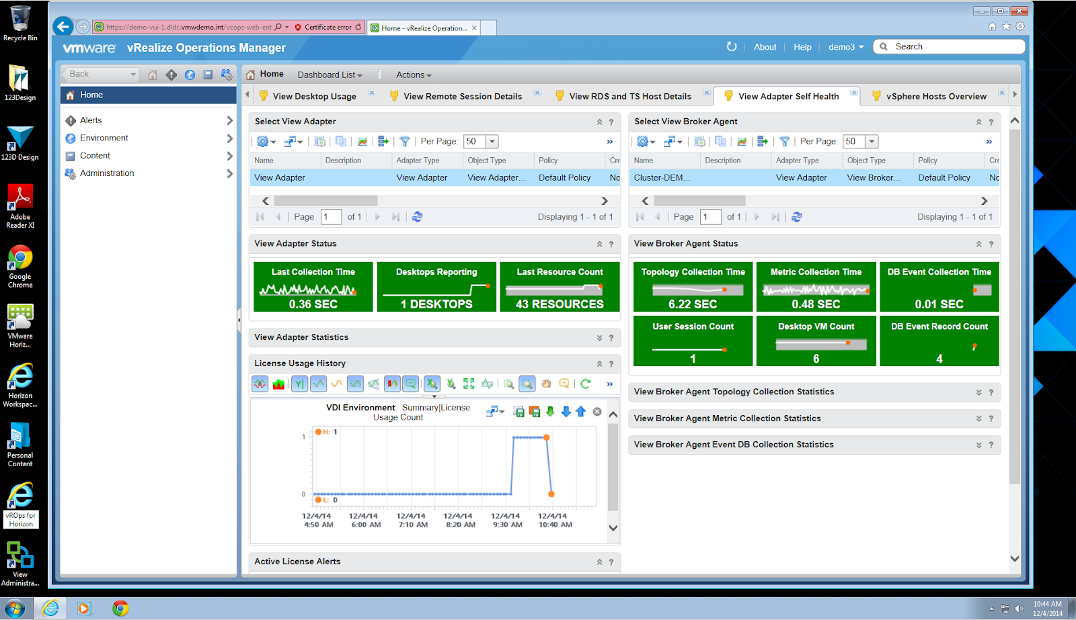
Task: Click horizontal scrollbar in Select View Broker Agent grid
Action: (699, 201)
